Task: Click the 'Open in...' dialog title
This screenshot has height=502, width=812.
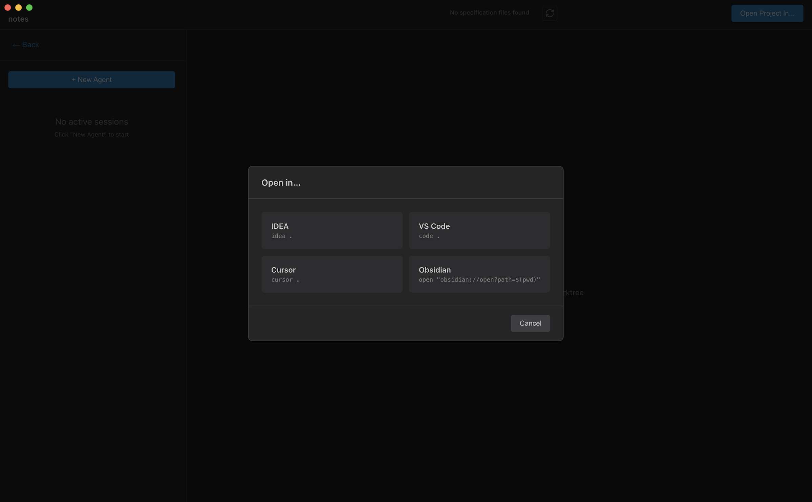Action: coord(281,183)
